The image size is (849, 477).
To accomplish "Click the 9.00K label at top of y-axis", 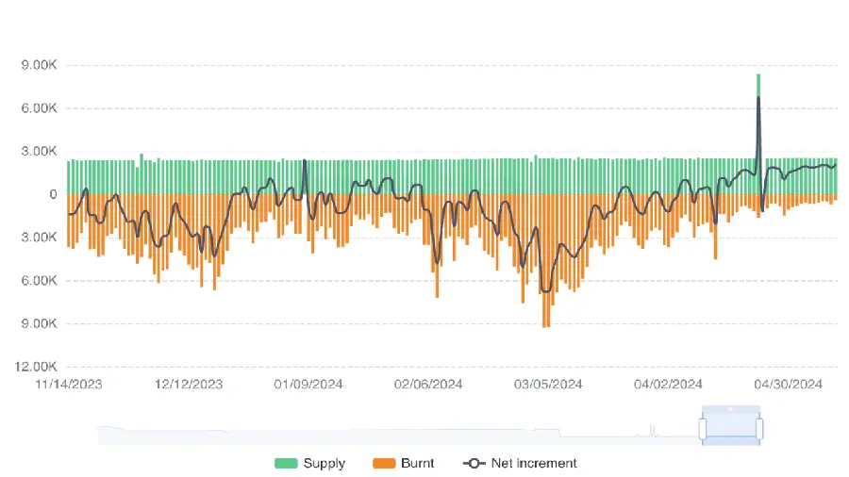I will tap(40, 65).
